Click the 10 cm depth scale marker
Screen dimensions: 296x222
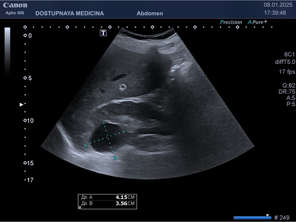point(30,121)
